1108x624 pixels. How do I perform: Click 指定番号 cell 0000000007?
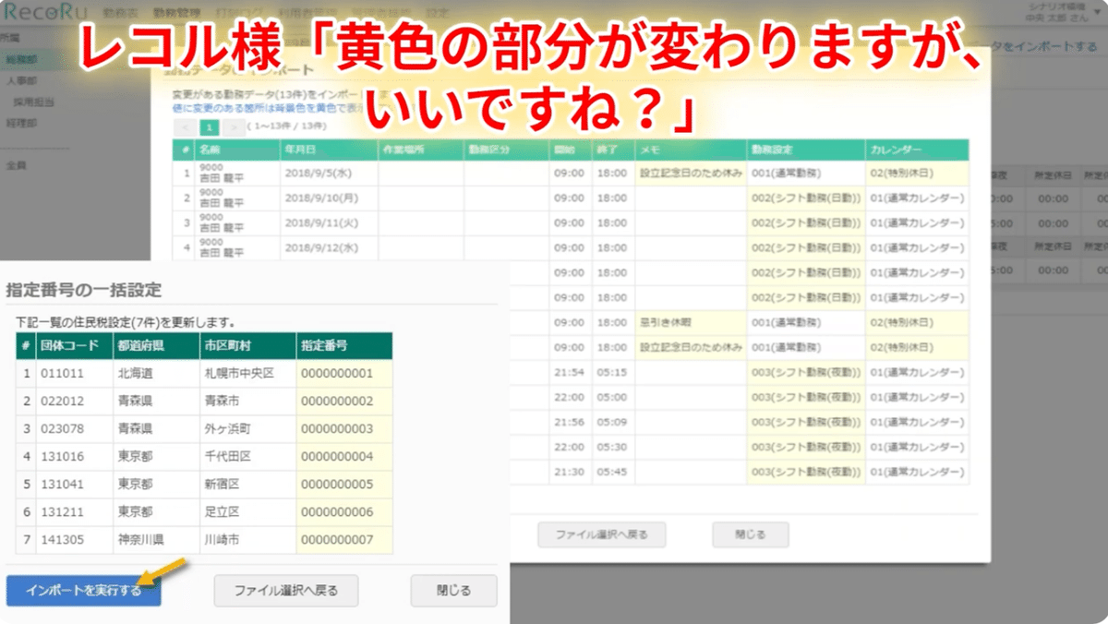tap(344, 540)
